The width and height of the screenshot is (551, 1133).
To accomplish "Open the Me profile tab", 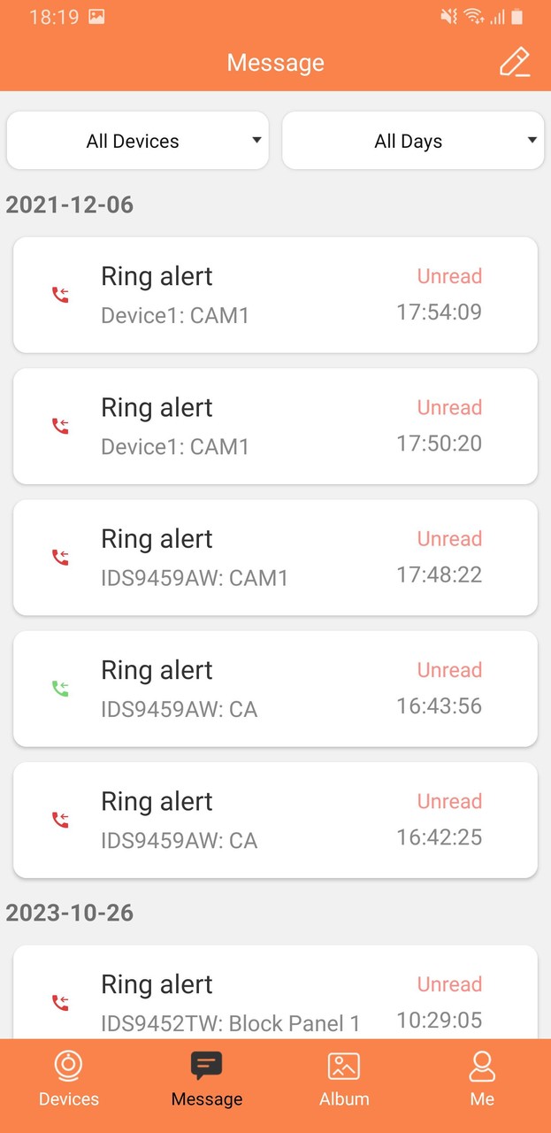I will [482, 1080].
